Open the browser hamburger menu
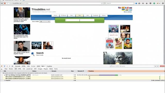The width and height of the screenshot is (165, 93). pos(163,3)
